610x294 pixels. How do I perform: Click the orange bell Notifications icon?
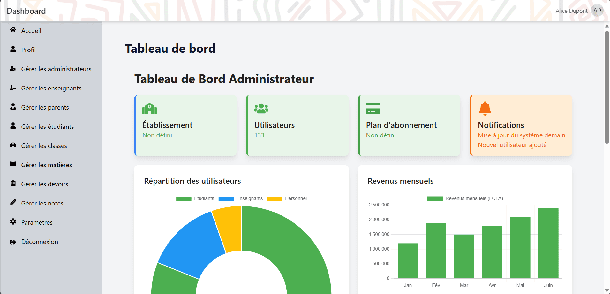point(485,109)
